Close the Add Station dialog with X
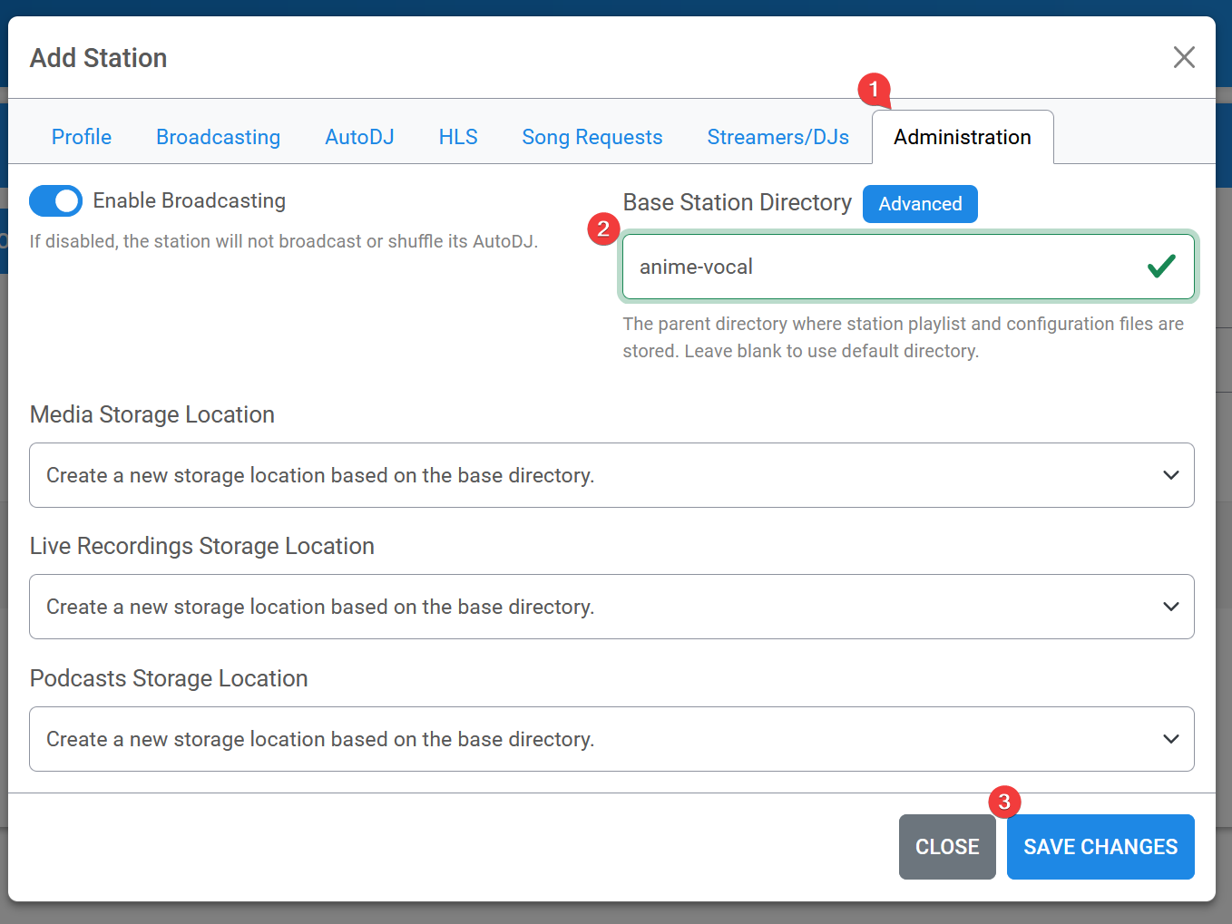This screenshot has width=1232, height=924. 1184,57
